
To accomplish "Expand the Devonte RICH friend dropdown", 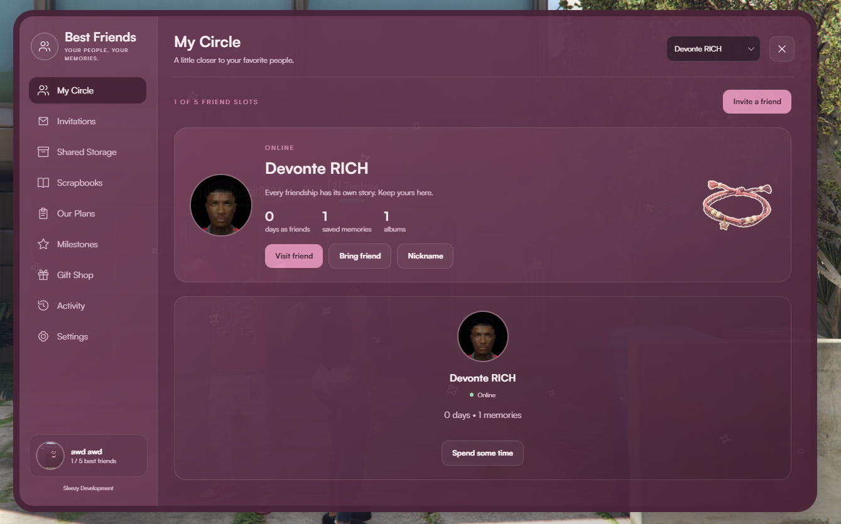I will [x=713, y=49].
